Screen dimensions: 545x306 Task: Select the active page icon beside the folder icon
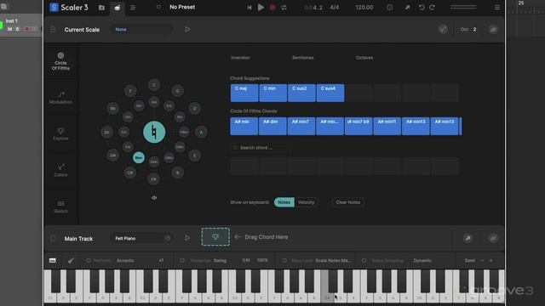coord(118,8)
